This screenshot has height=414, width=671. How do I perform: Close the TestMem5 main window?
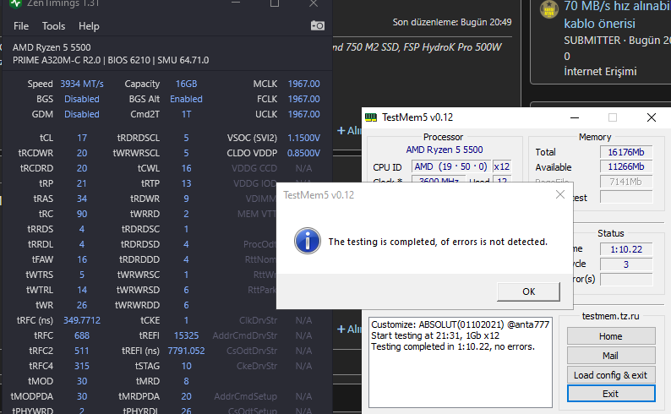[652, 117]
